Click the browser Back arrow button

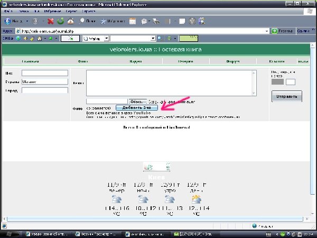pos(8,22)
